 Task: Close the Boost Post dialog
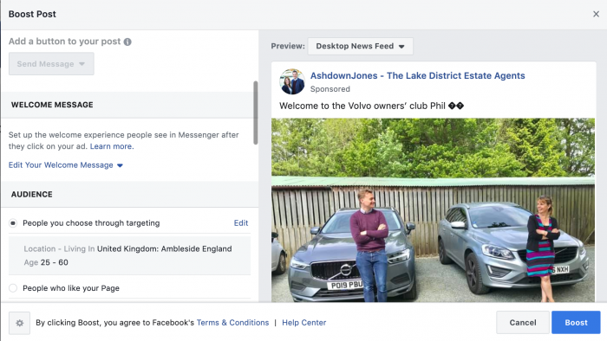click(596, 15)
